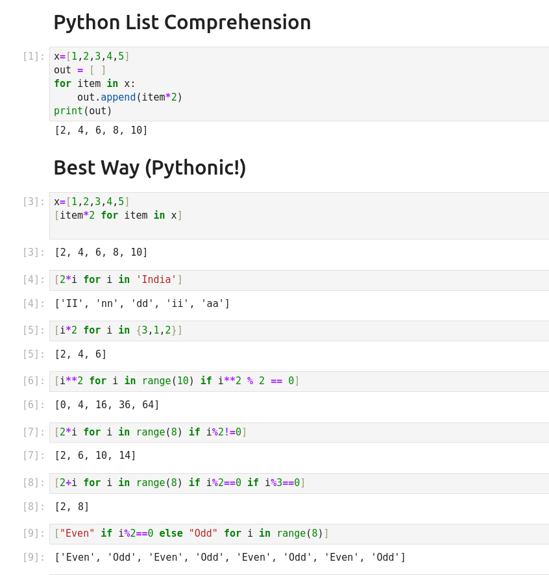Click the 'Python List Comprehension' heading
The height and width of the screenshot is (575, 549).
pos(182,23)
